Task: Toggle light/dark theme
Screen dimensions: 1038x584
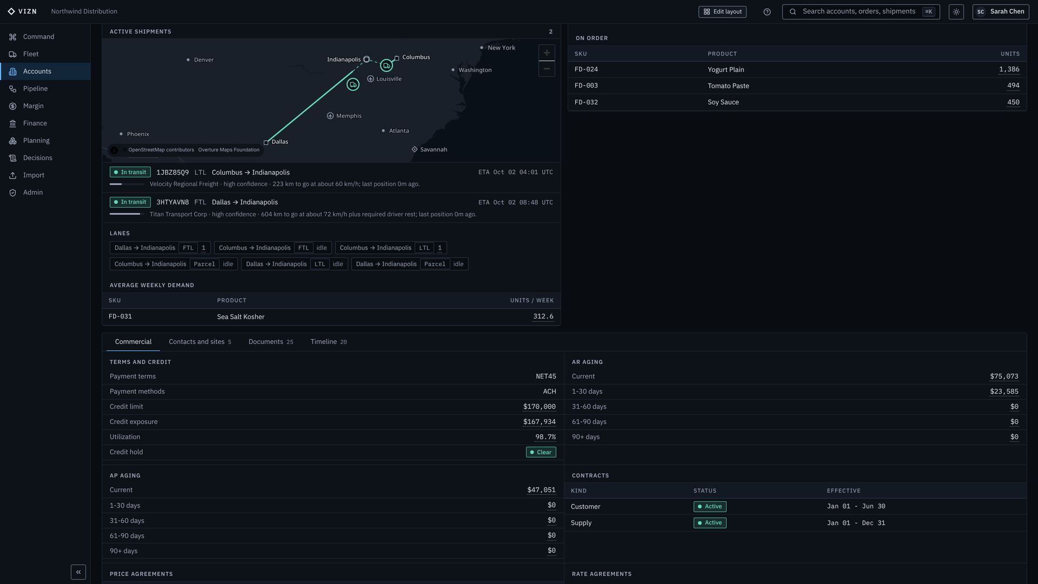Action: point(956,12)
